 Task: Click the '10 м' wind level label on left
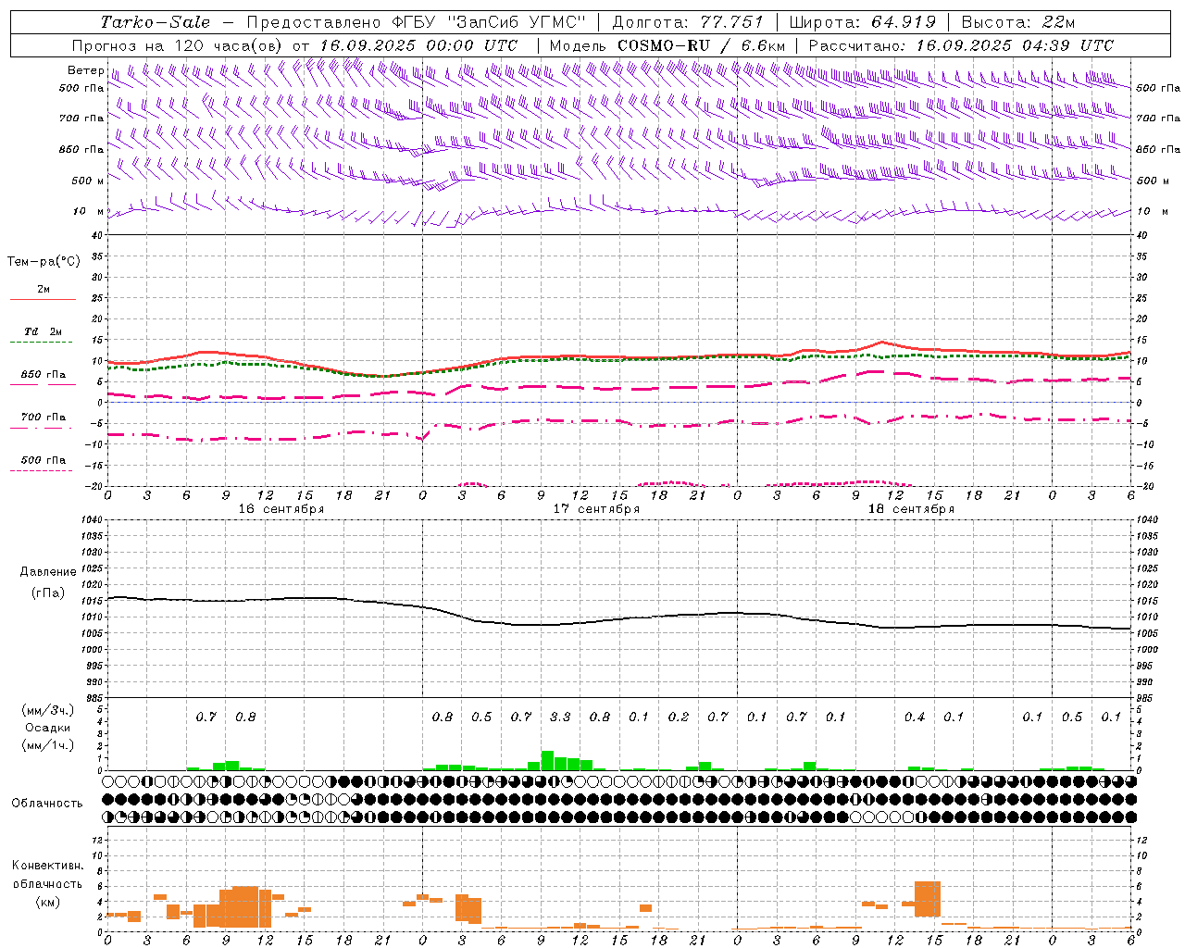coord(89,211)
